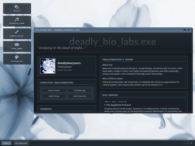Click the INTERESTS section header

click(x=46, y=109)
